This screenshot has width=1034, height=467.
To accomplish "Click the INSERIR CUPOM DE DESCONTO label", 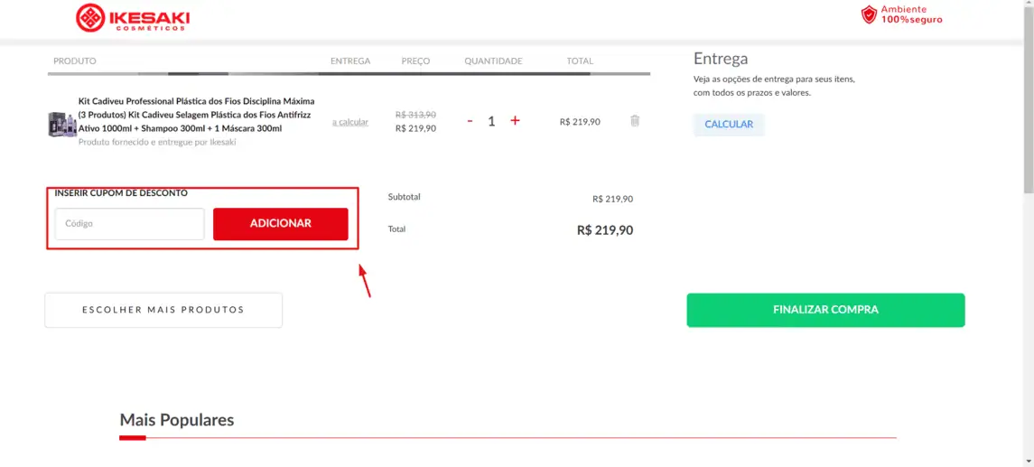I will 121,193.
